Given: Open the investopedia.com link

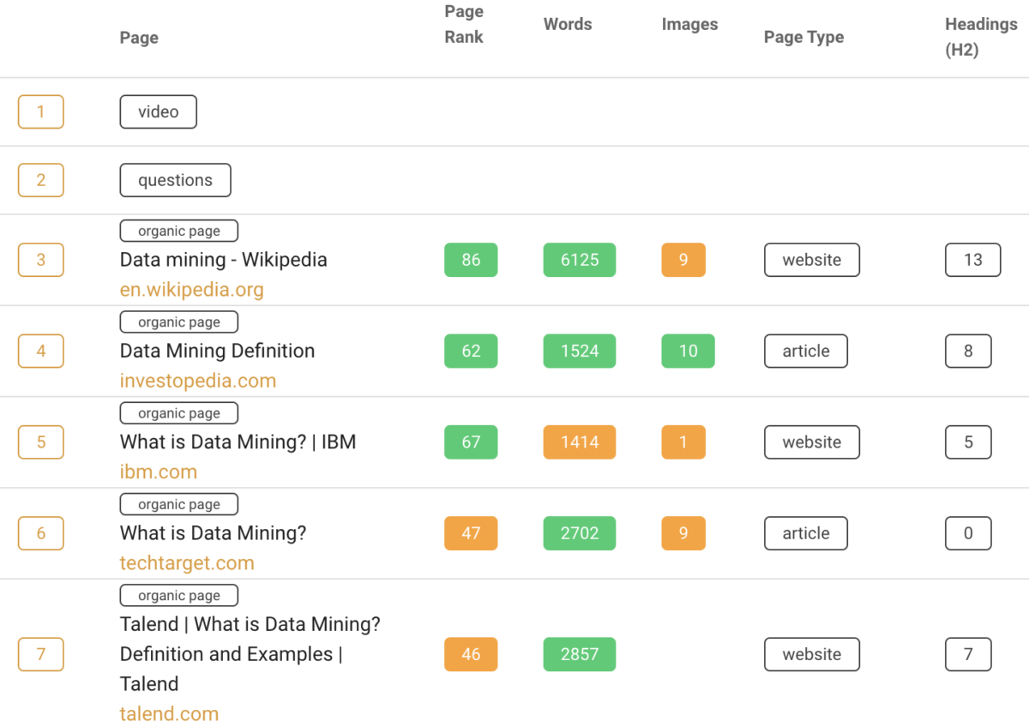Looking at the screenshot, I should point(198,381).
